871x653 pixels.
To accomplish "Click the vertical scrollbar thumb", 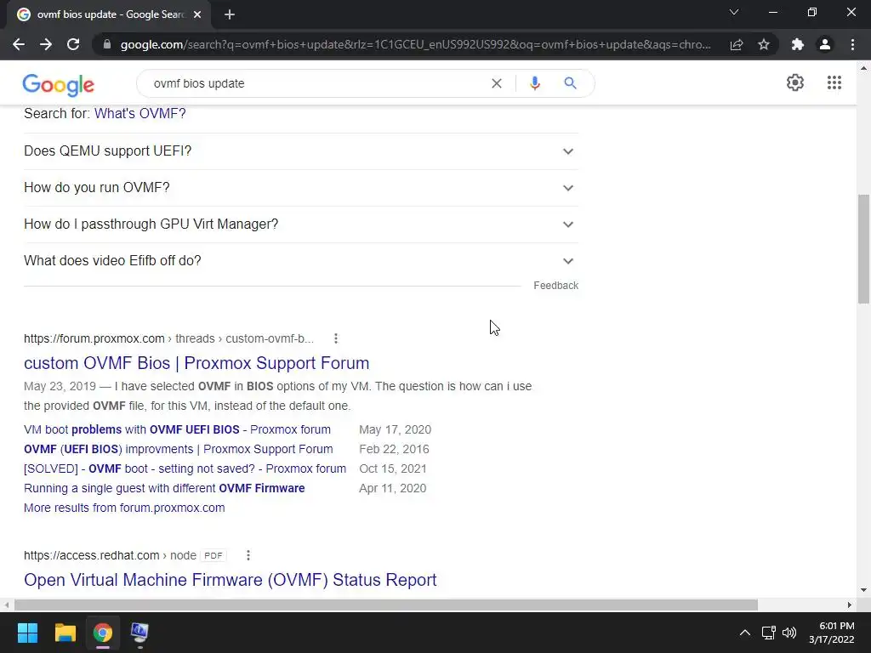I will point(863,249).
